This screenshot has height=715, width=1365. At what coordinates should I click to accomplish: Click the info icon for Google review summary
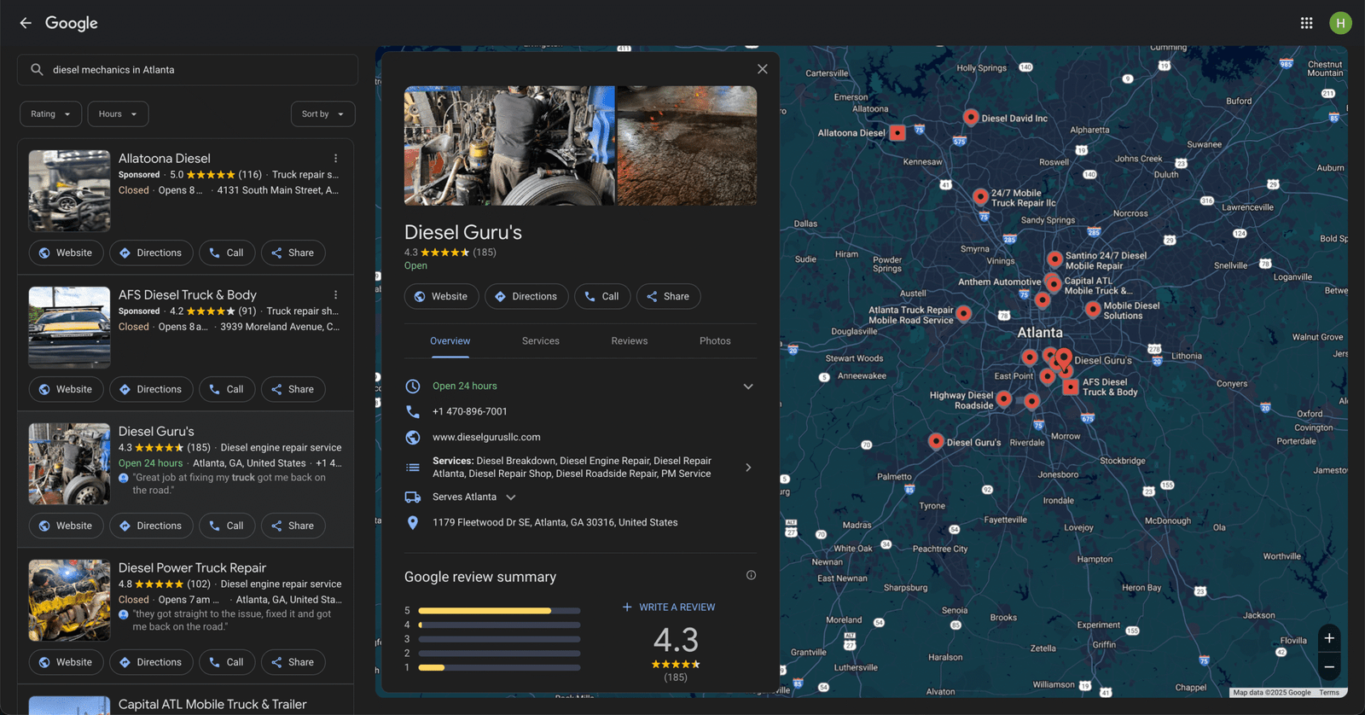751,575
